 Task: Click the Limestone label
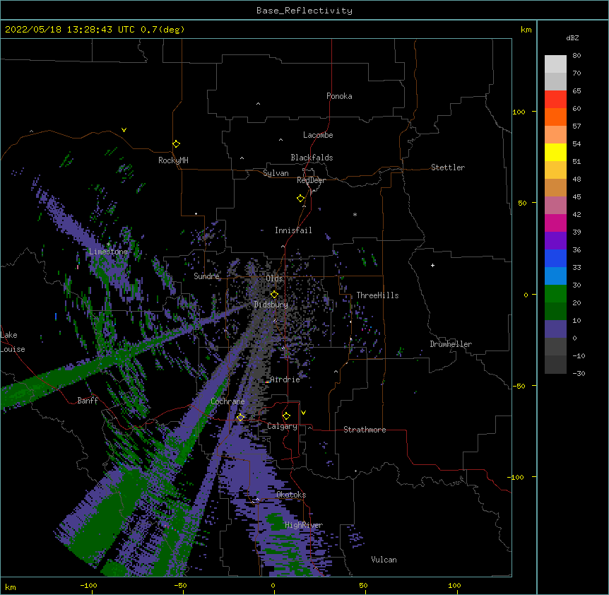pyautogui.click(x=108, y=252)
